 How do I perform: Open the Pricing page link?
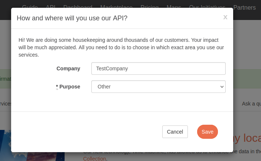click(149, 7)
